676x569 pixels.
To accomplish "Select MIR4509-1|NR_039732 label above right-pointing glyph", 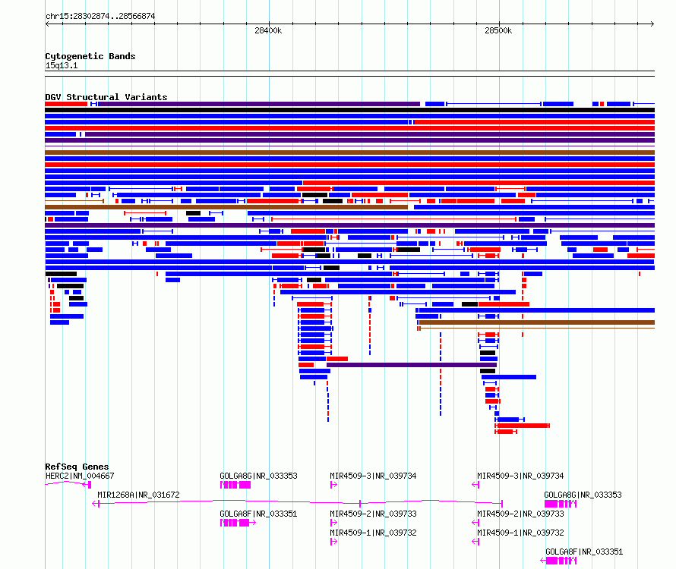I will (374, 533).
